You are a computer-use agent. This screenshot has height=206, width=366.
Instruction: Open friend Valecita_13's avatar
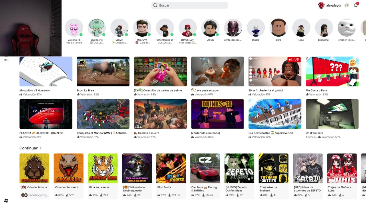74,28
